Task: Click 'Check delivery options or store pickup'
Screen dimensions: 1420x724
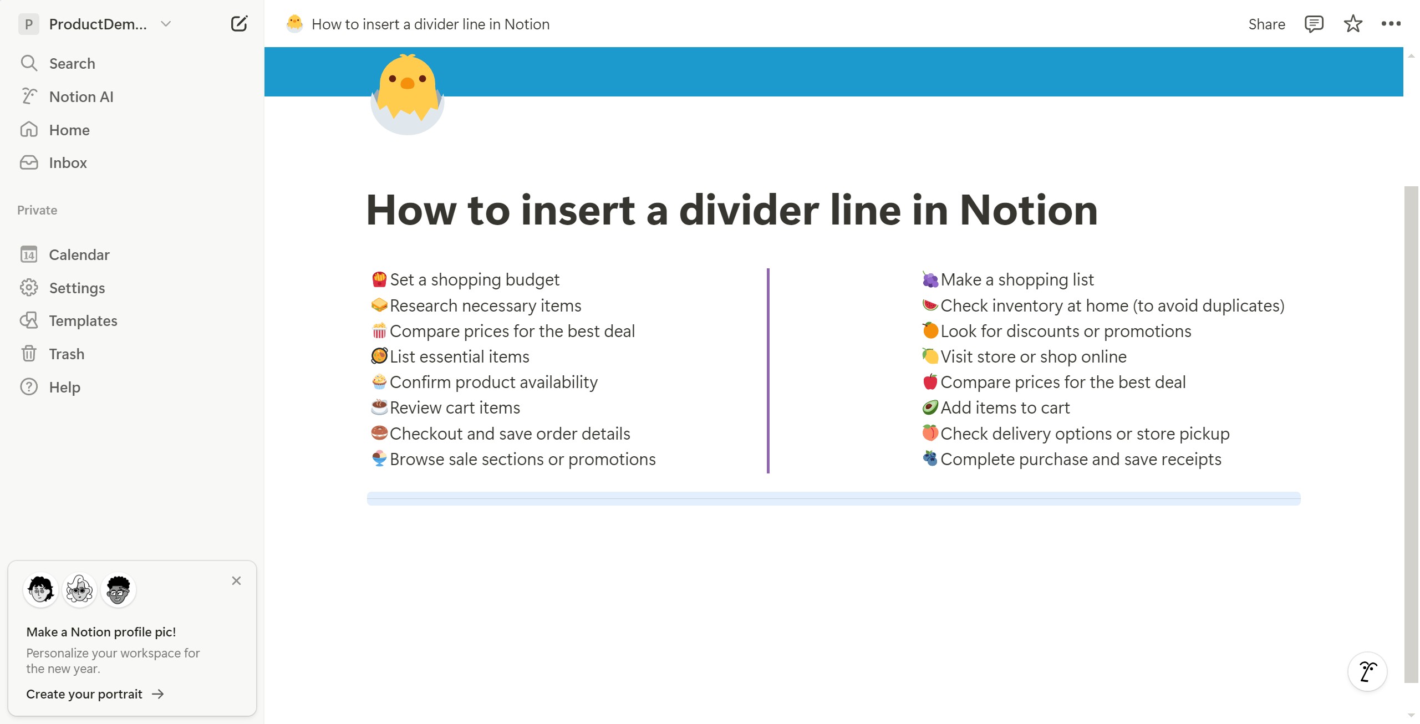Action: point(1085,434)
